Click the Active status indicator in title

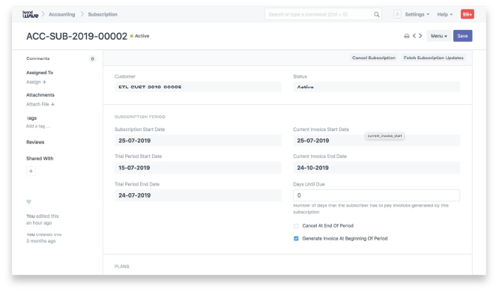click(x=139, y=36)
